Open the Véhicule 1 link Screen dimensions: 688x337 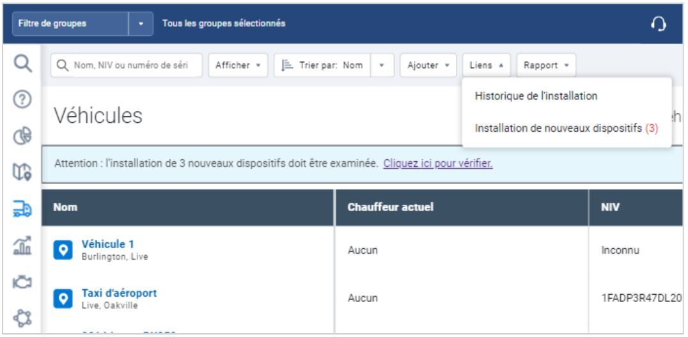(109, 244)
